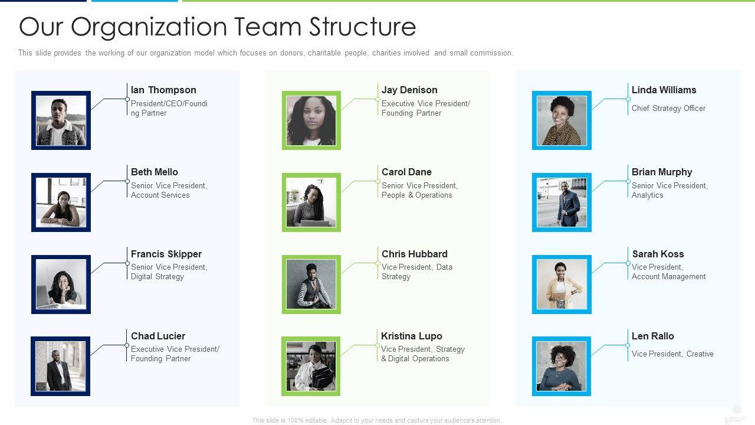This screenshot has height=425, width=755.
Task: Click Jay Denison's portrait photo
Action: (311, 120)
